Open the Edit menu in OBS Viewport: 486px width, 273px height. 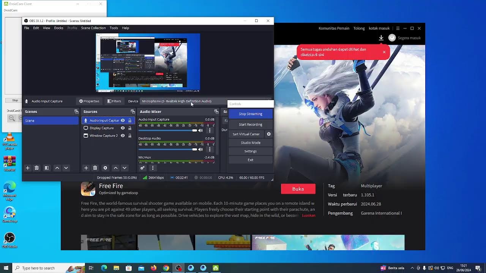click(x=36, y=28)
